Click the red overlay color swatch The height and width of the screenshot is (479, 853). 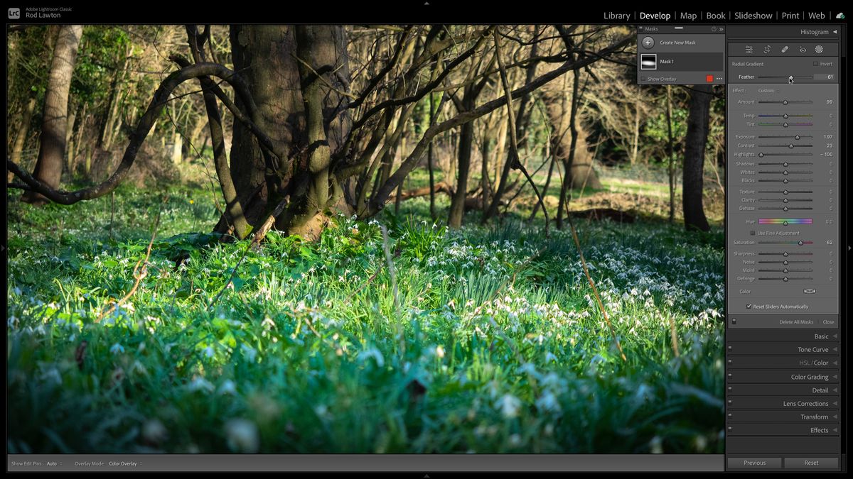709,78
